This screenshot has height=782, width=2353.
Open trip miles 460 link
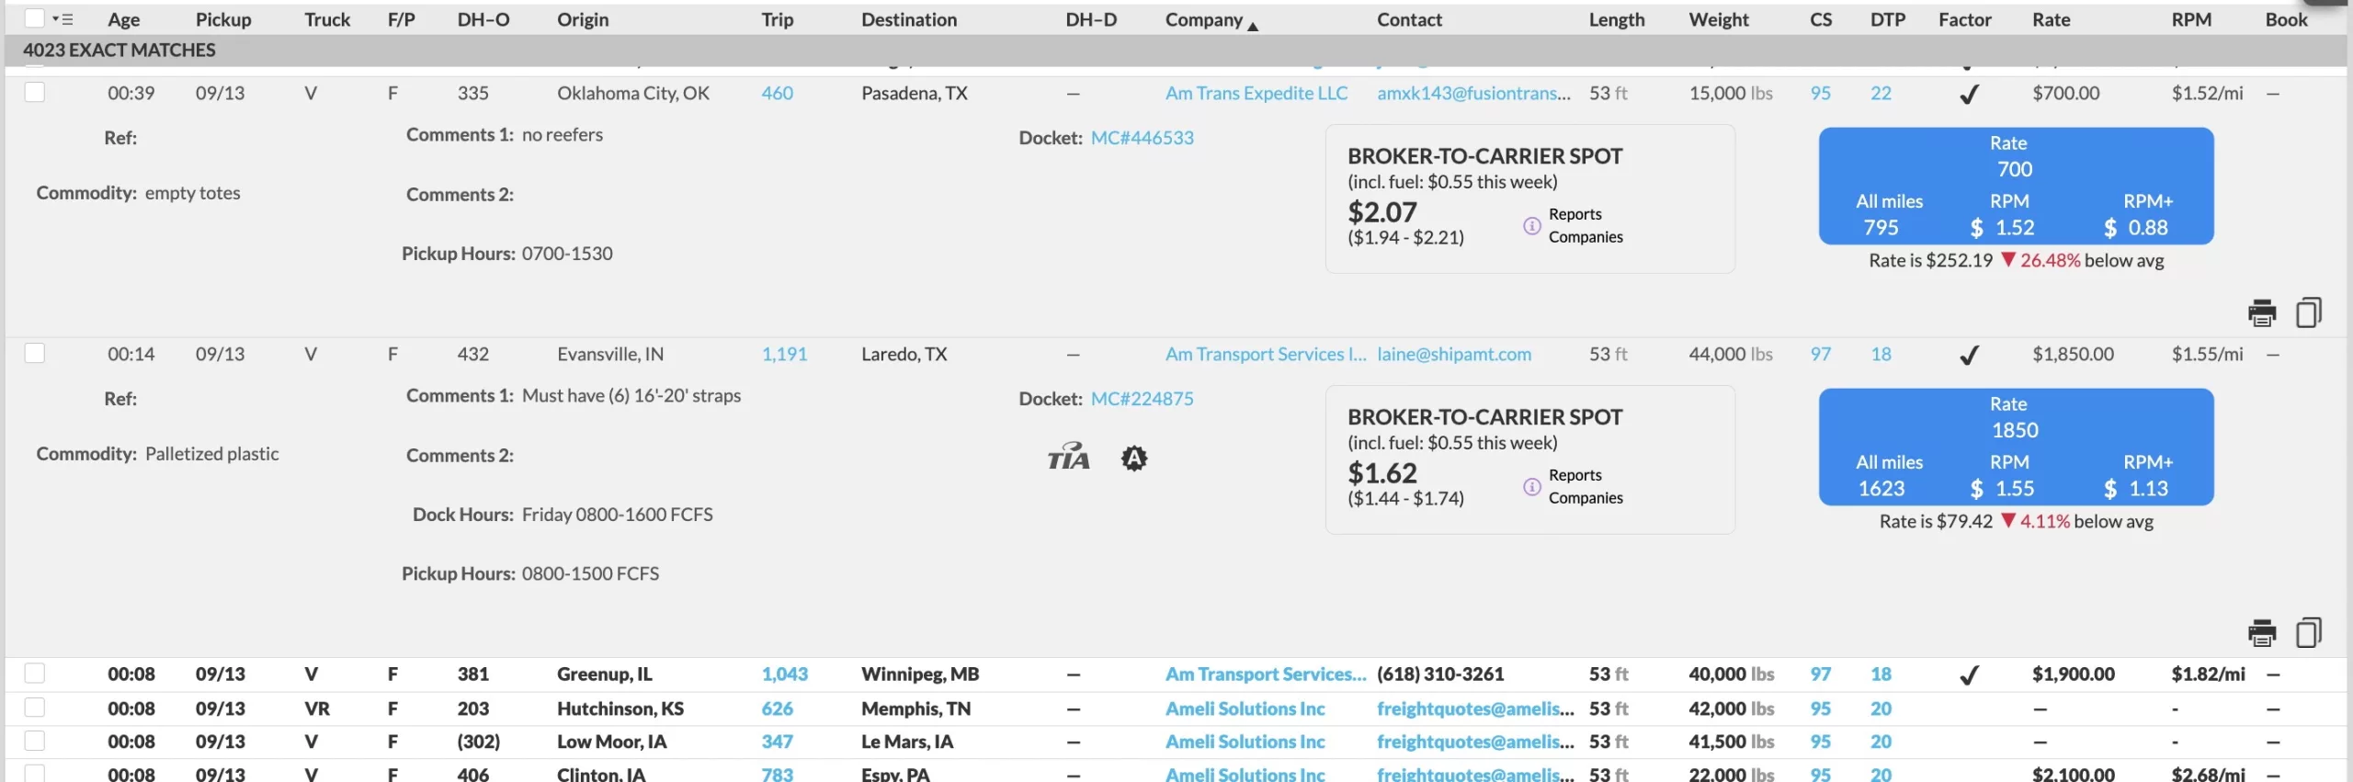coord(777,93)
